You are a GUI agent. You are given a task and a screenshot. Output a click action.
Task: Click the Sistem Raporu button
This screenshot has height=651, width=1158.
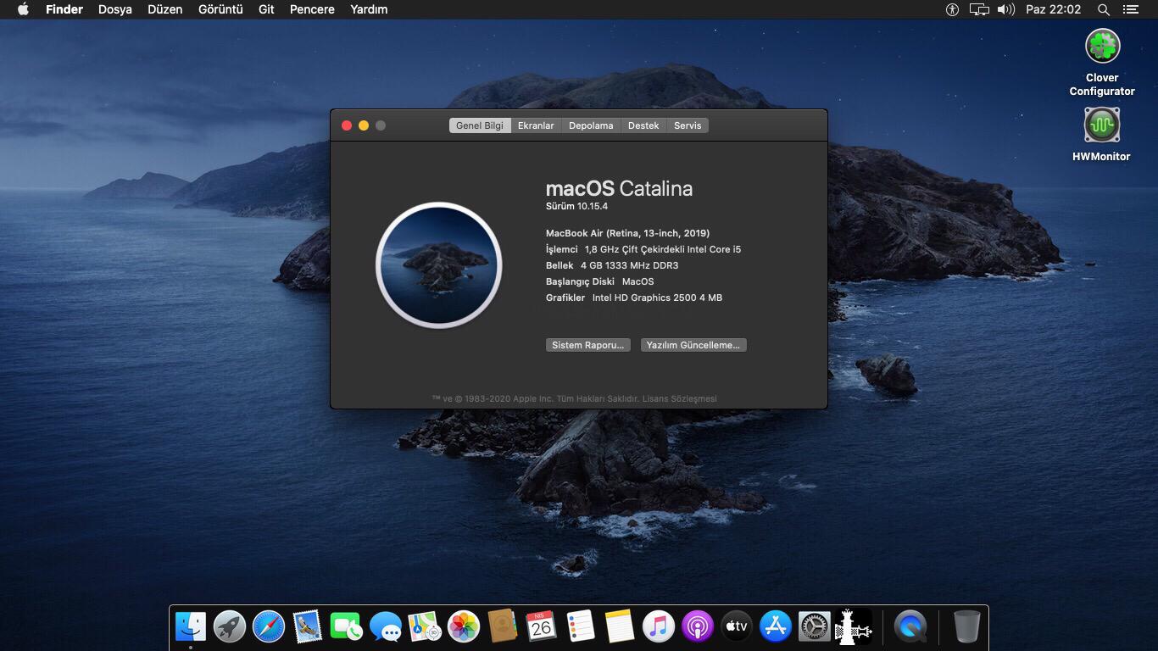[x=587, y=345]
